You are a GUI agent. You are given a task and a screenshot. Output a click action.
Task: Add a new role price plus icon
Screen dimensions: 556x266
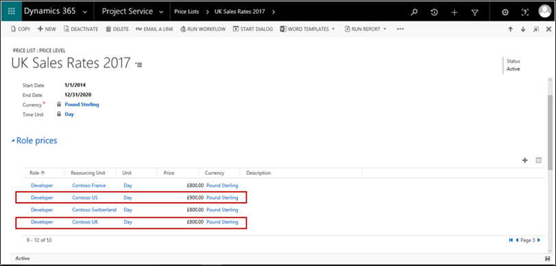(524, 160)
